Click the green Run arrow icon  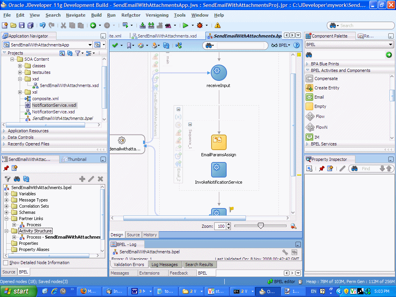[x=186, y=26]
